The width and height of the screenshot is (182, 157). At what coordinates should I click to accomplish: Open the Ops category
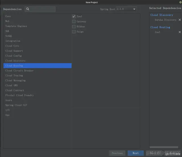coord(37,115)
